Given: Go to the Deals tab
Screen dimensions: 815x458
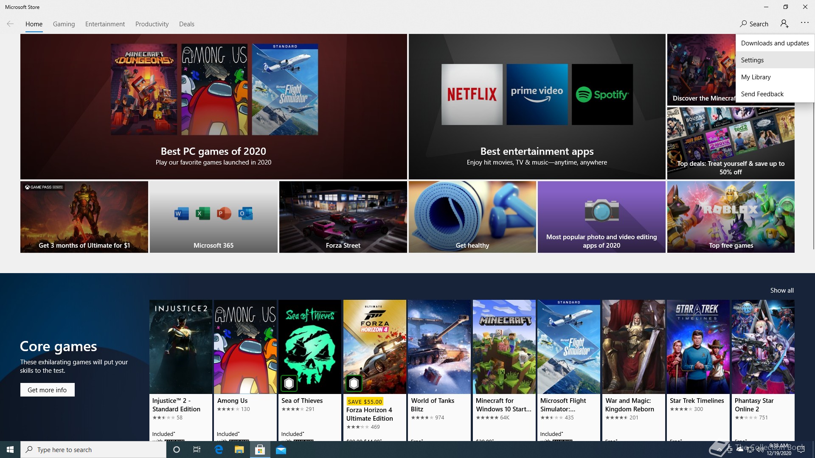Looking at the screenshot, I should coord(187,24).
